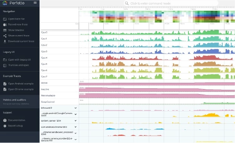This screenshot has height=143, width=235.
Task: Click the Report a bug icon
Action: (x=5, y=126)
